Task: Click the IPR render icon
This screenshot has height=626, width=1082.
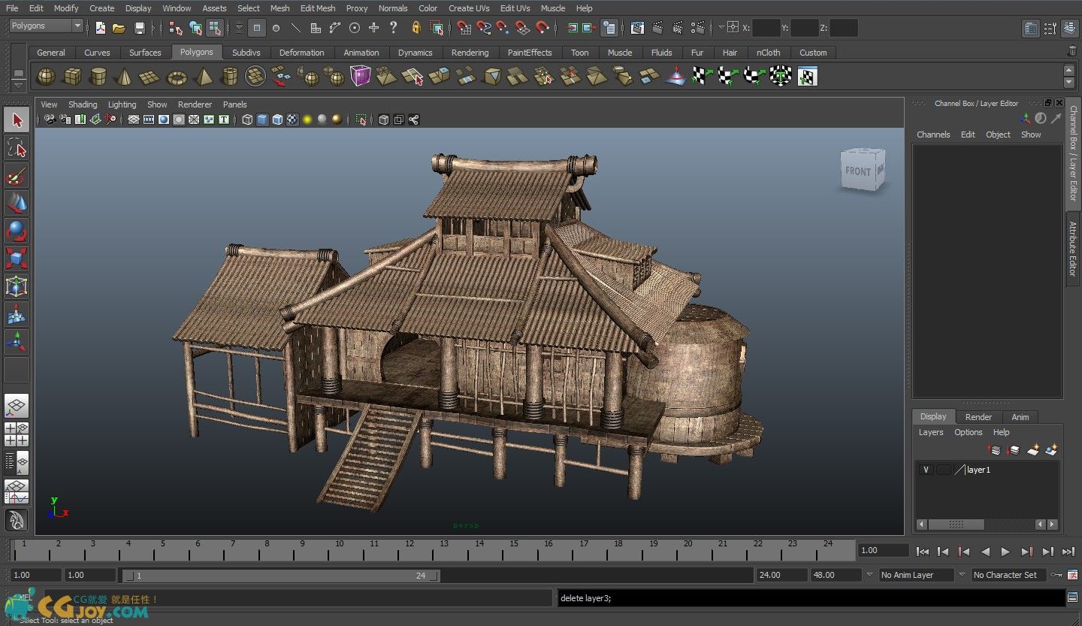Action: (679, 28)
